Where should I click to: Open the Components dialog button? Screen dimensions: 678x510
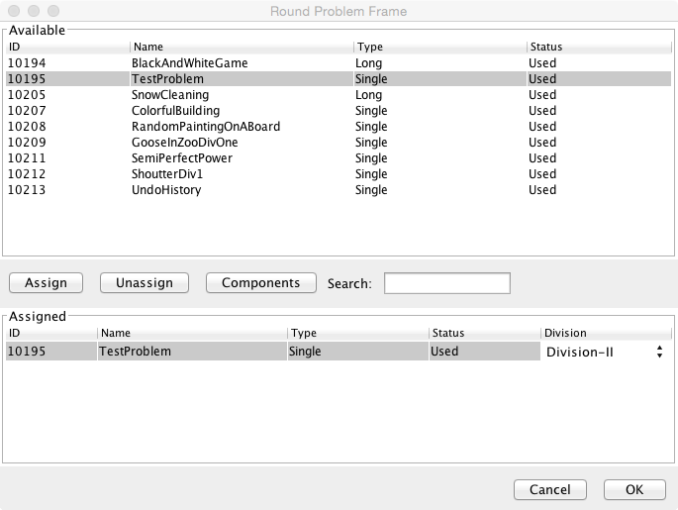coord(260,283)
